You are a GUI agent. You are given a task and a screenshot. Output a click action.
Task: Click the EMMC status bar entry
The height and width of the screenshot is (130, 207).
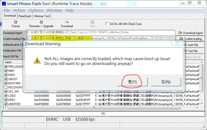click(x=52, y=119)
